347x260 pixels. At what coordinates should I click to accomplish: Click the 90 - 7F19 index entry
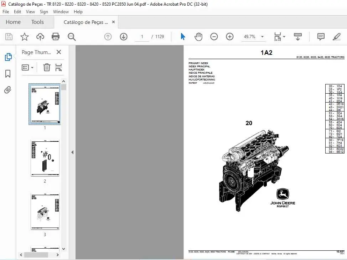coord(336,140)
